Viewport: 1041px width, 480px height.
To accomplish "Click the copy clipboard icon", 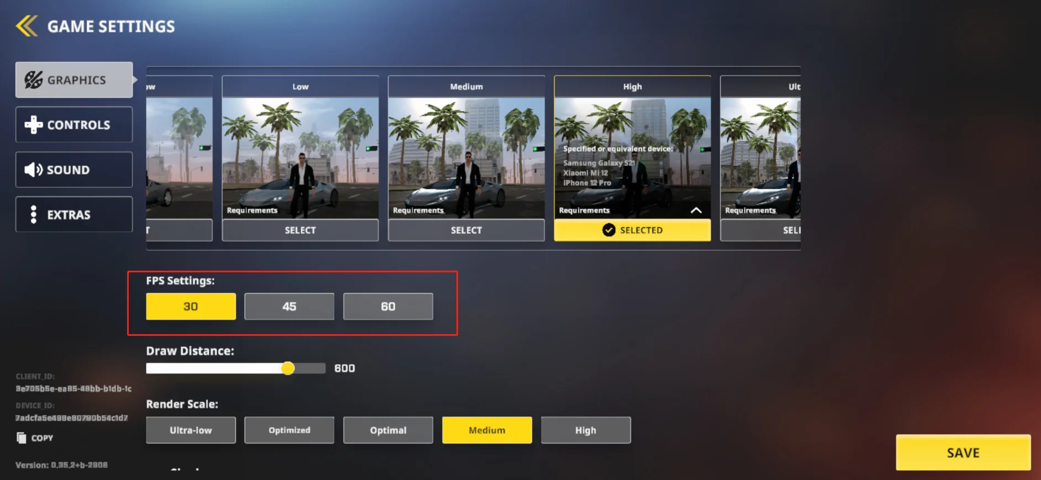I will point(22,438).
